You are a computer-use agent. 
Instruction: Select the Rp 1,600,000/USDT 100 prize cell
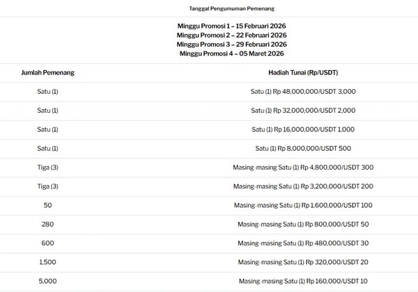coord(303,205)
